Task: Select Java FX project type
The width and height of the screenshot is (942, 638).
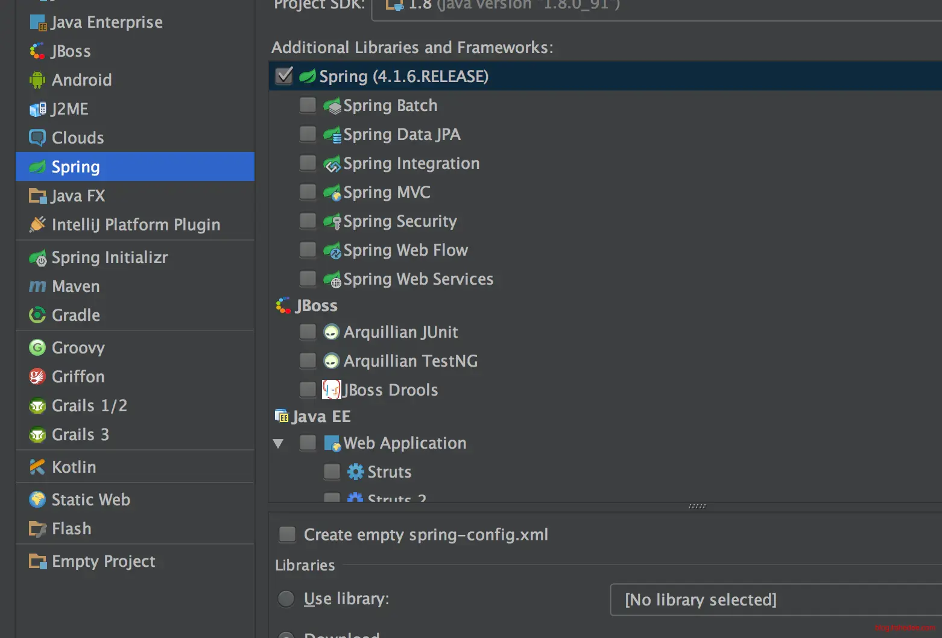Action: click(78, 196)
